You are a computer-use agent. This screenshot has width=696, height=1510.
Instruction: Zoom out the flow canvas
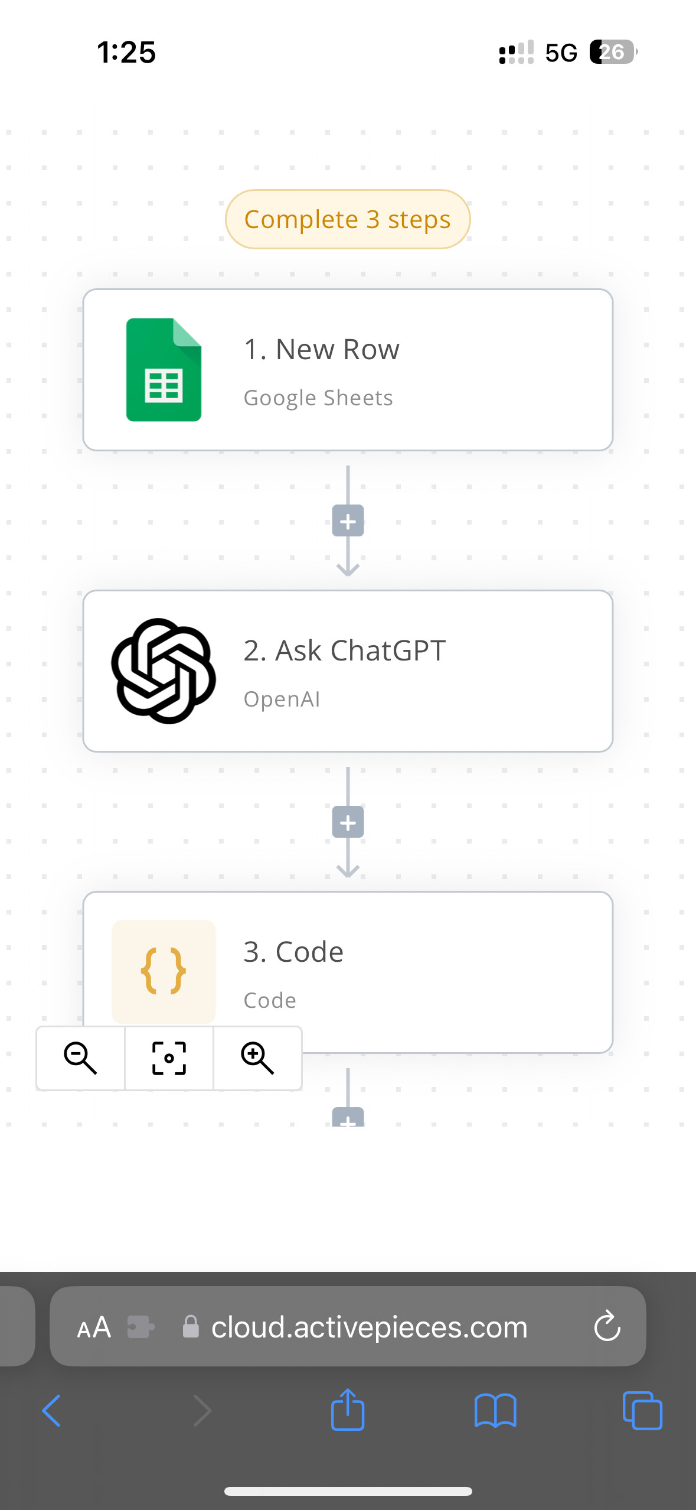click(x=80, y=1058)
